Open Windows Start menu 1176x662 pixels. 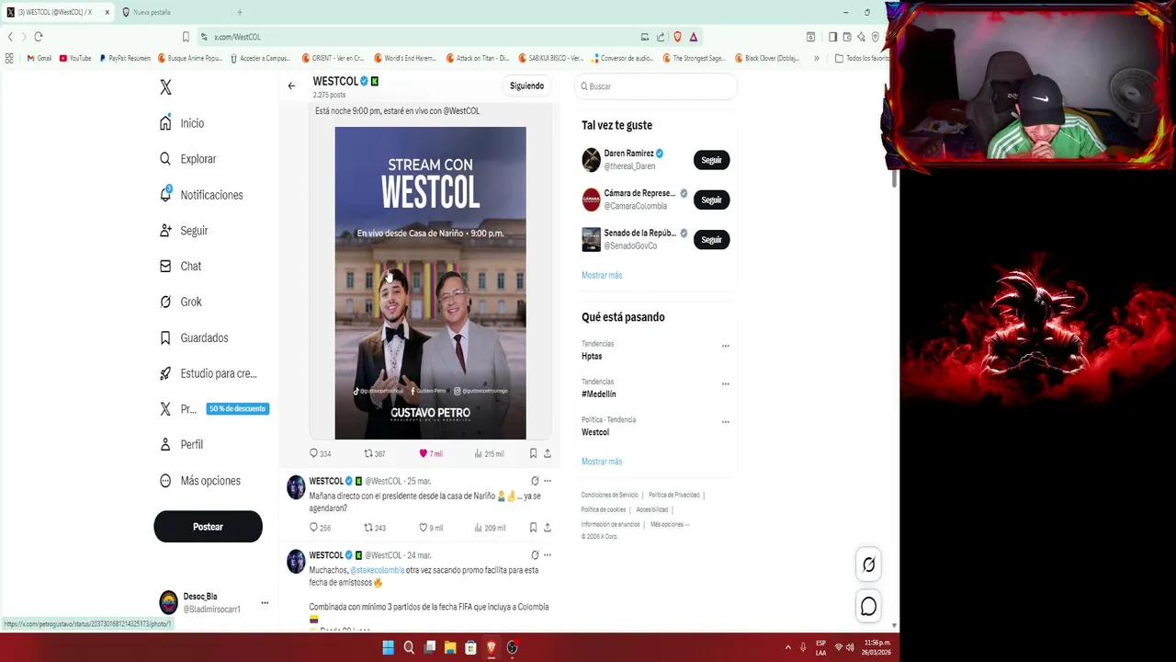(388, 647)
